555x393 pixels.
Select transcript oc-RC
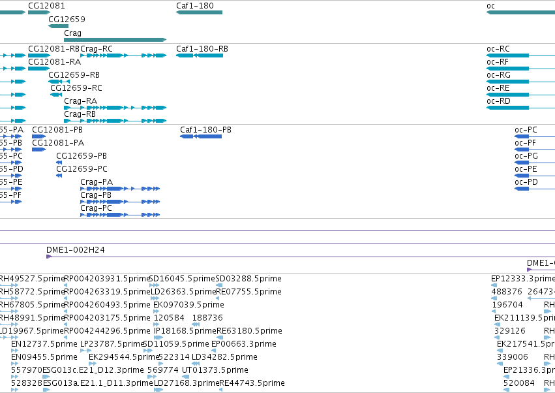coord(520,55)
